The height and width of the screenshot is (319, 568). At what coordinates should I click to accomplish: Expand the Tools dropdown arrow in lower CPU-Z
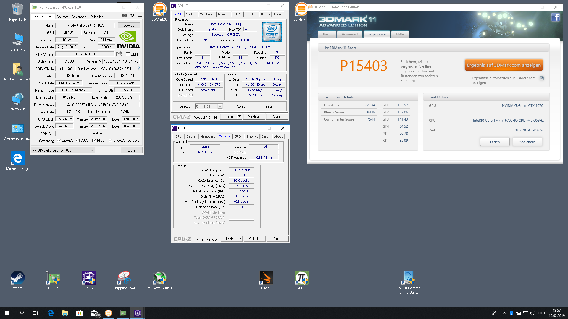coord(240,239)
